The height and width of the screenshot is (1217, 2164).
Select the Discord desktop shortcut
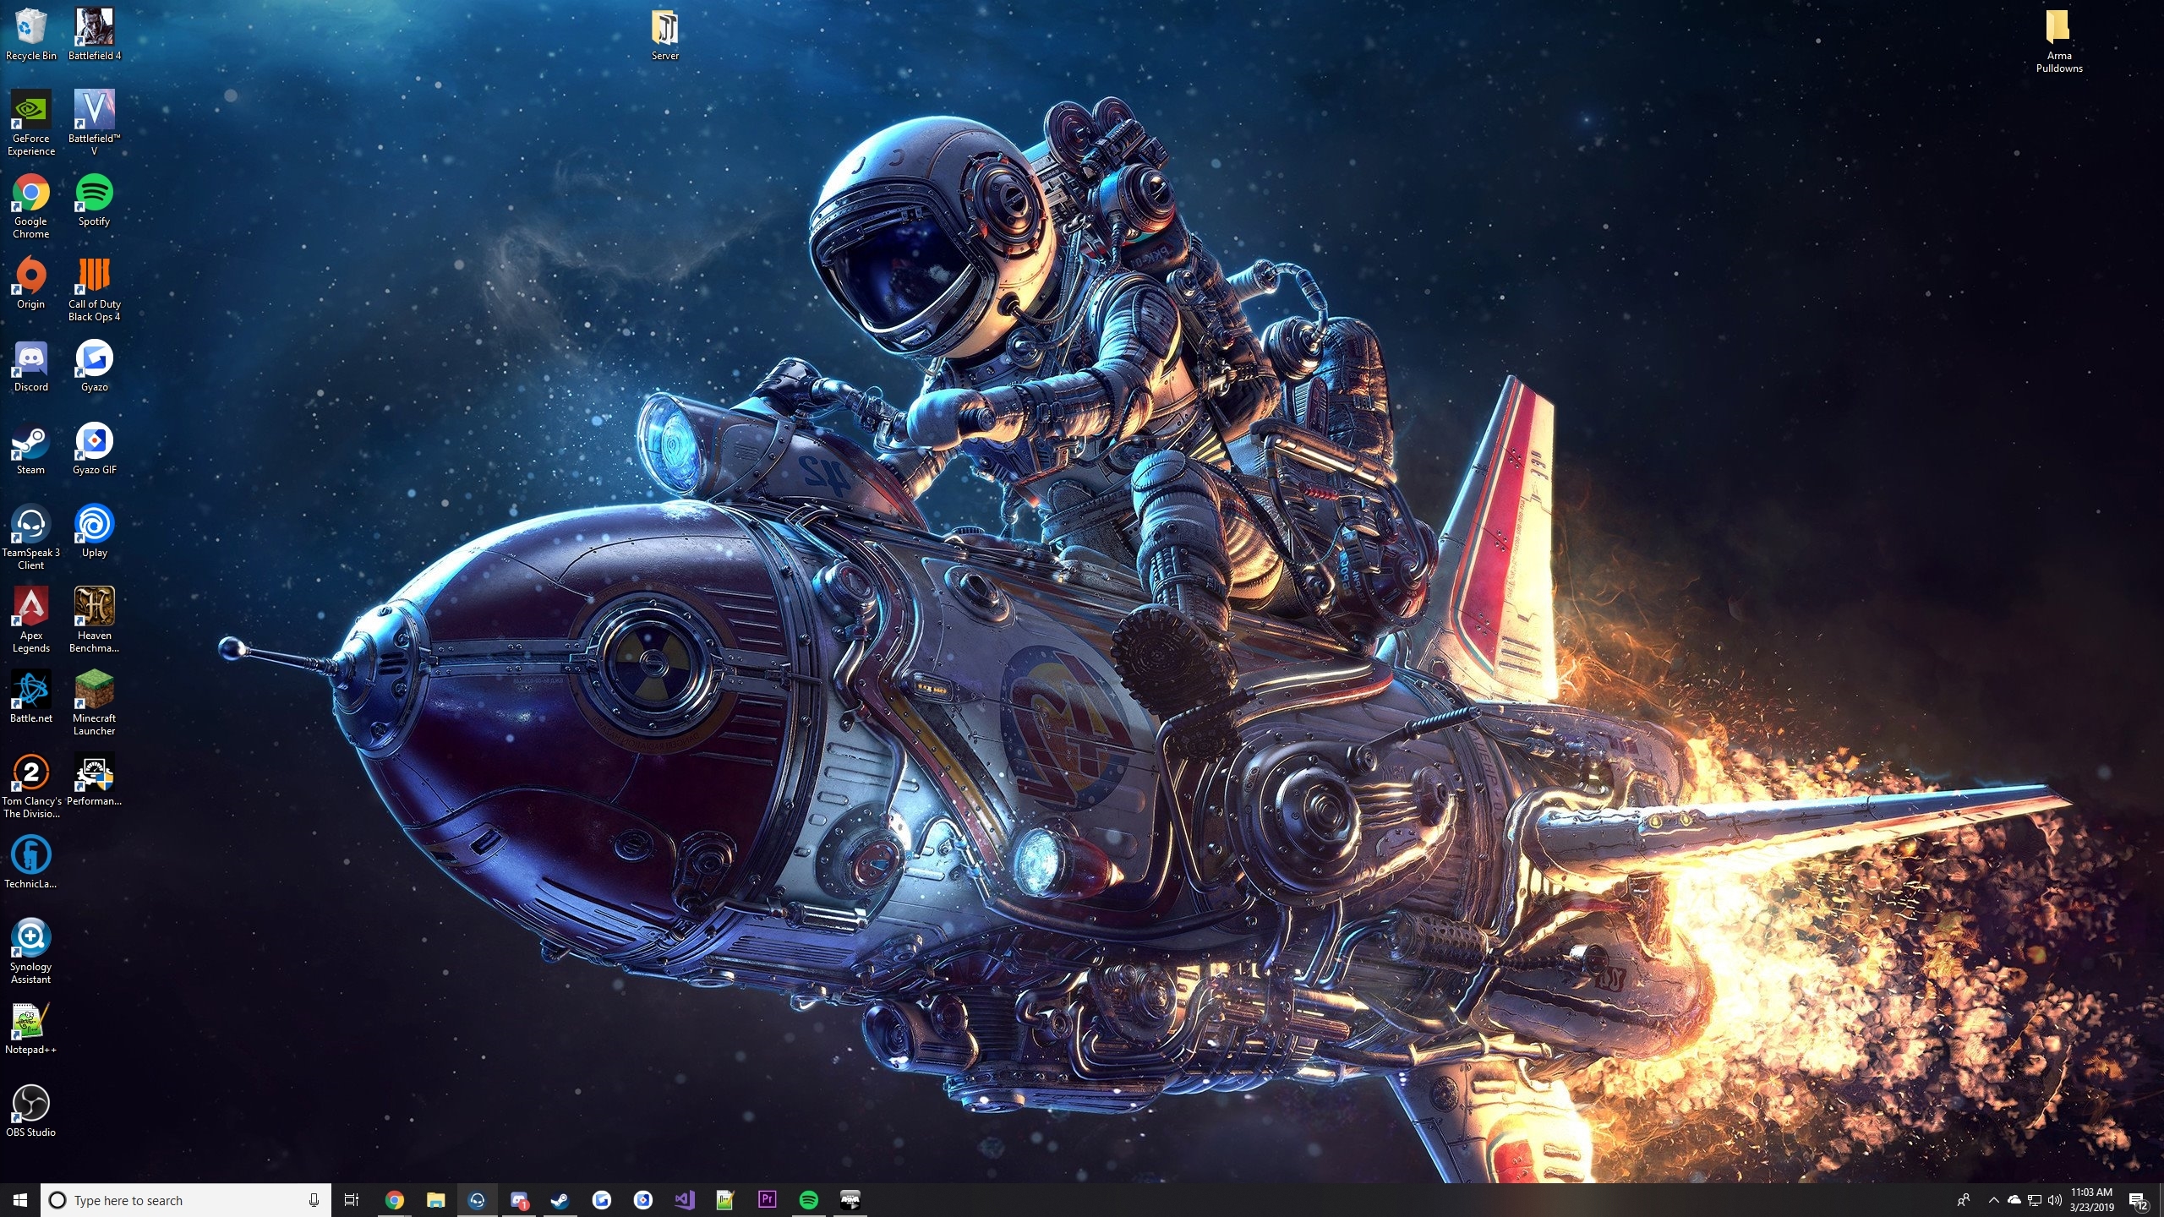tap(30, 366)
